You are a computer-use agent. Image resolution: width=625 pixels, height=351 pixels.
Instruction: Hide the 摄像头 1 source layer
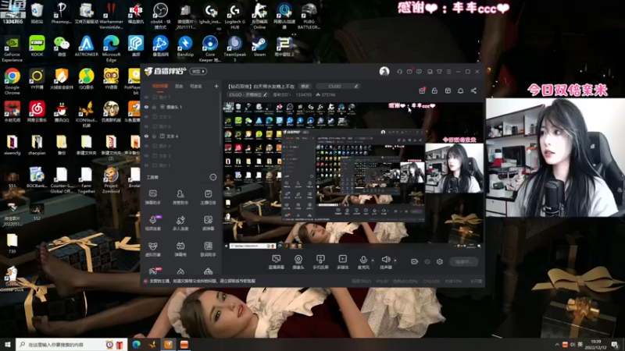pos(146,107)
